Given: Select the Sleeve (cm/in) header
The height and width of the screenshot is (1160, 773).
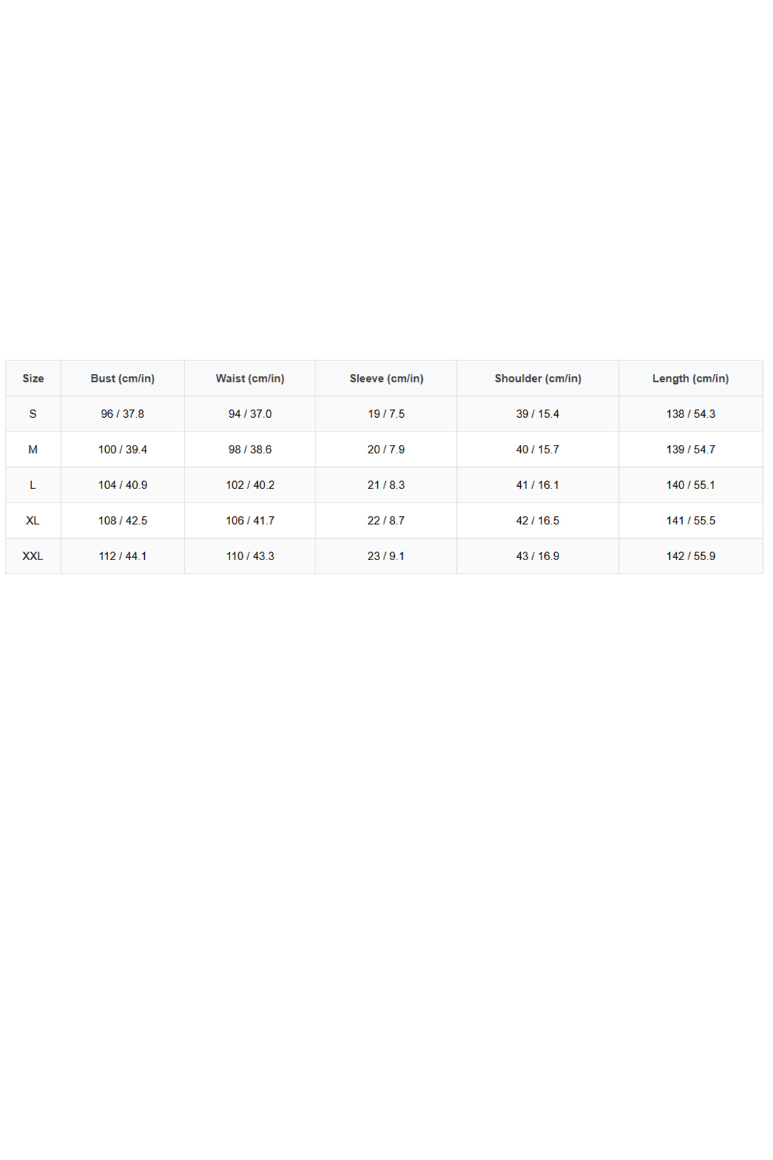Looking at the screenshot, I should 386,378.
